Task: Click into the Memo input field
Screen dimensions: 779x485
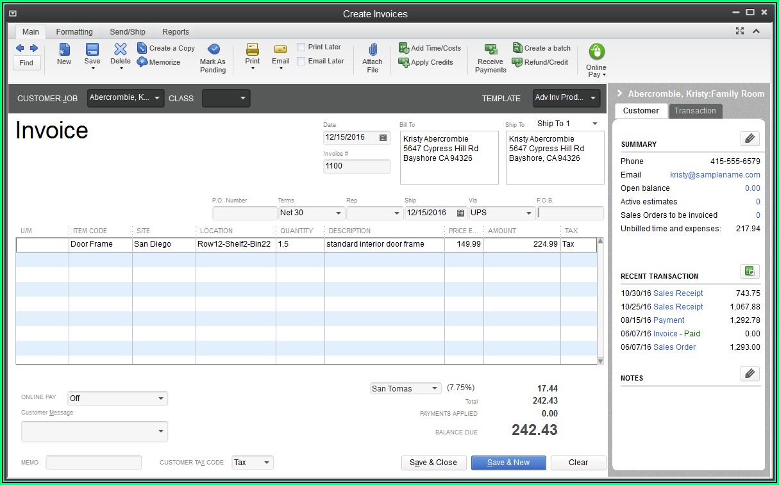Action: click(94, 463)
